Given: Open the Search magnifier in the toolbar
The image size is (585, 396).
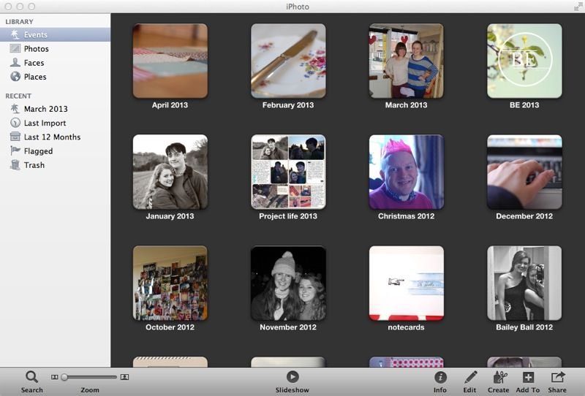Looking at the screenshot, I should click(x=31, y=377).
